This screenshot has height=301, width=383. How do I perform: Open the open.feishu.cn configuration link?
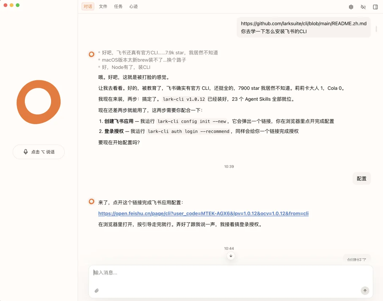[x=203, y=214]
